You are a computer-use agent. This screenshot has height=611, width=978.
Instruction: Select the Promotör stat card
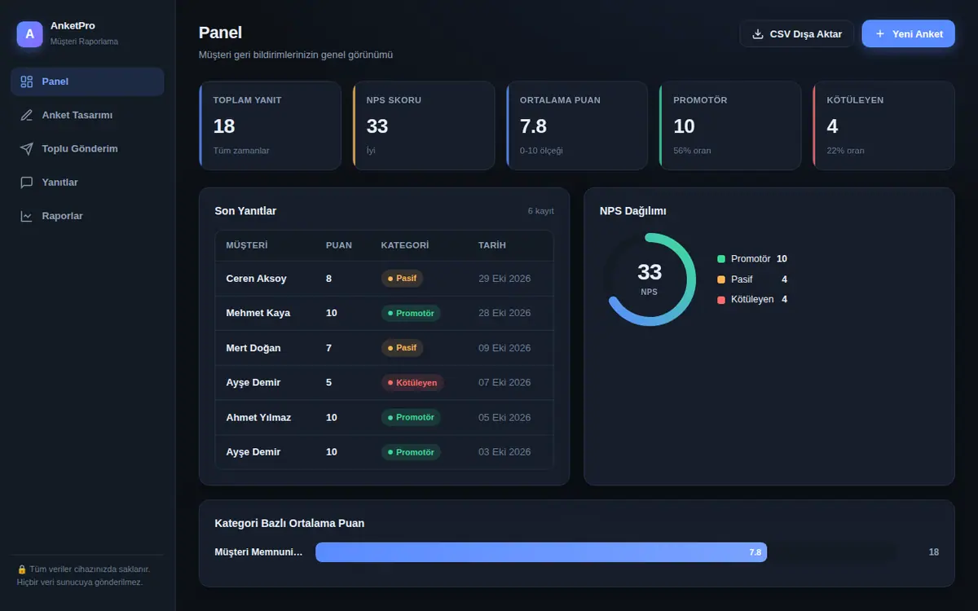tap(730, 125)
